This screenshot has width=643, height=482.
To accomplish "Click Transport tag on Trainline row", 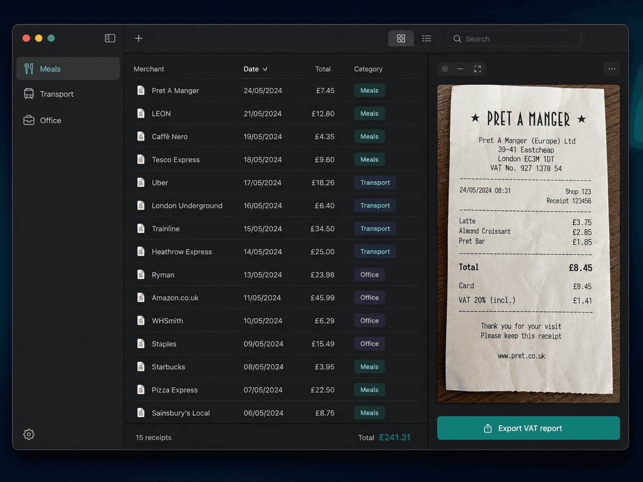I will coord(375,229).
